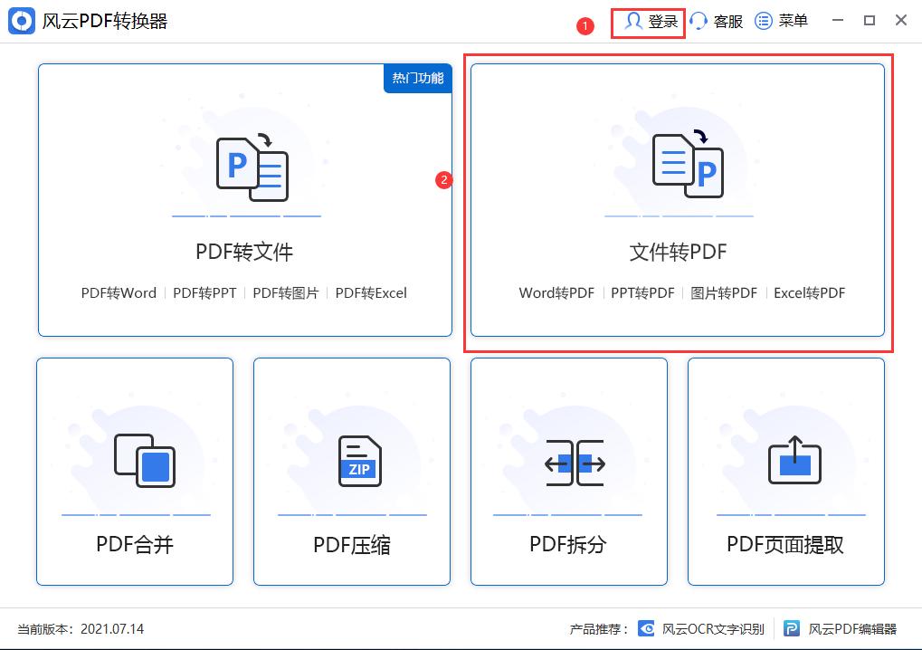Screen dimensions: 922x650
Task: Select the PPT转PDF option
Action: point(642,292)
